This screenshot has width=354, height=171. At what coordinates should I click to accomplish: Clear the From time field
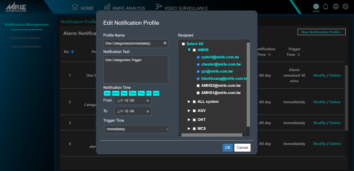148,101
